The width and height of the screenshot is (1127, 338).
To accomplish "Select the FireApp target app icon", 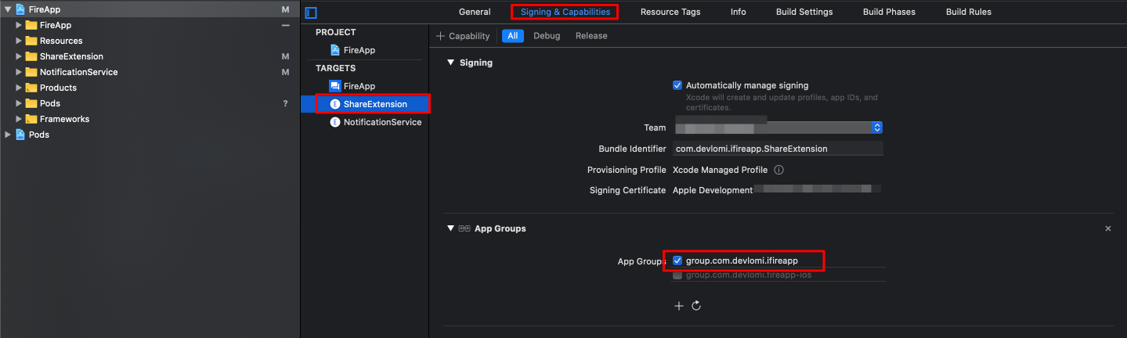I will point(335,86).
